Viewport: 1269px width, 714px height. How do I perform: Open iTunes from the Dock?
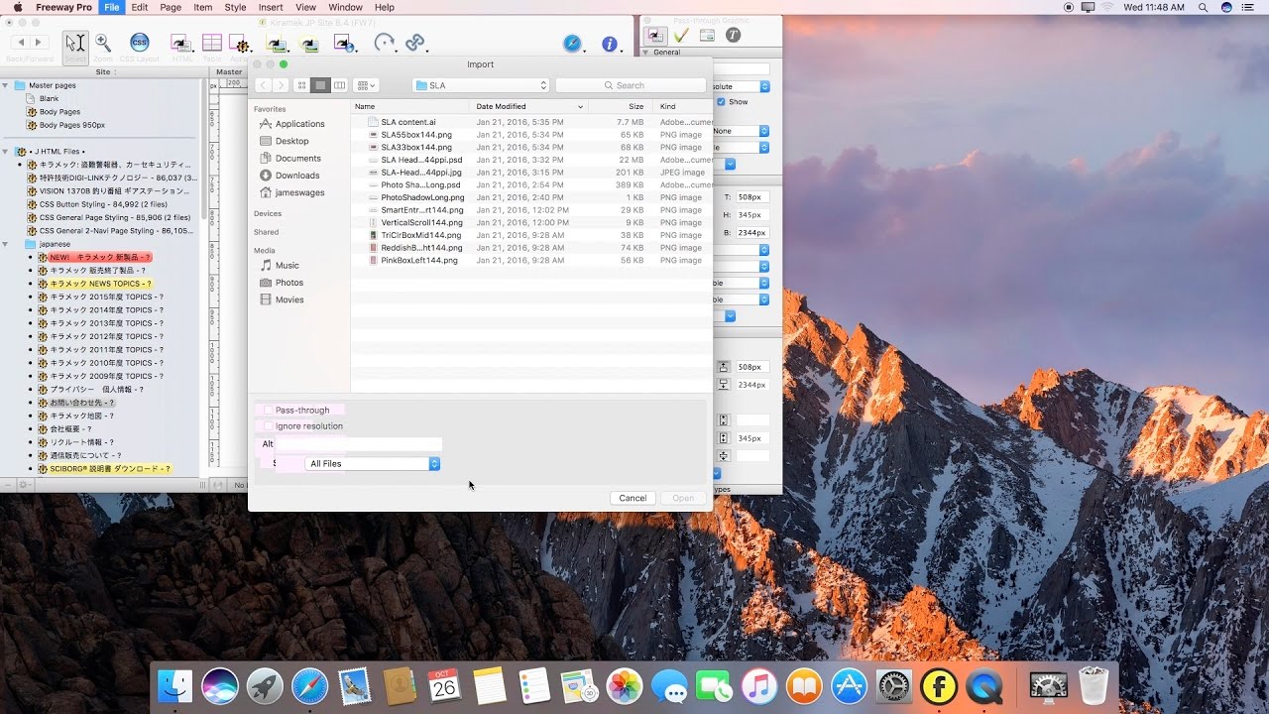coord(758,686)
